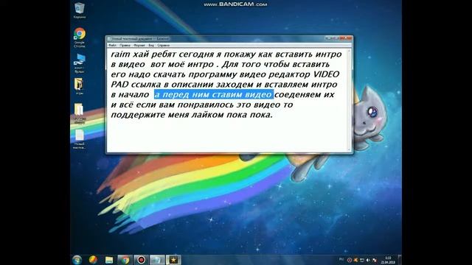Open the Вид menu in Notepad
The image size is (472, 265).
pos(151,46)
